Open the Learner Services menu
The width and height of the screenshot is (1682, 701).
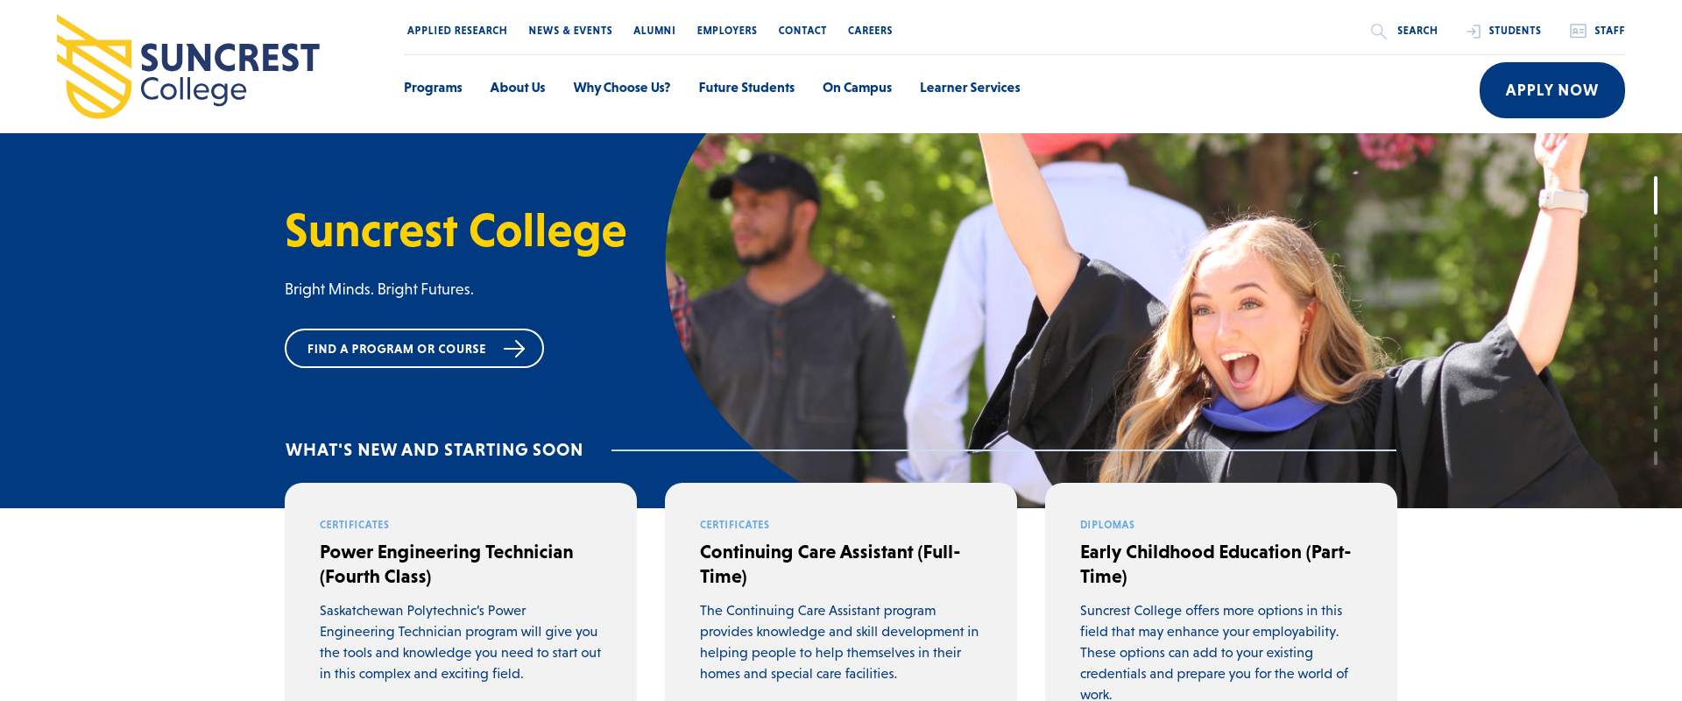(970, 88)
